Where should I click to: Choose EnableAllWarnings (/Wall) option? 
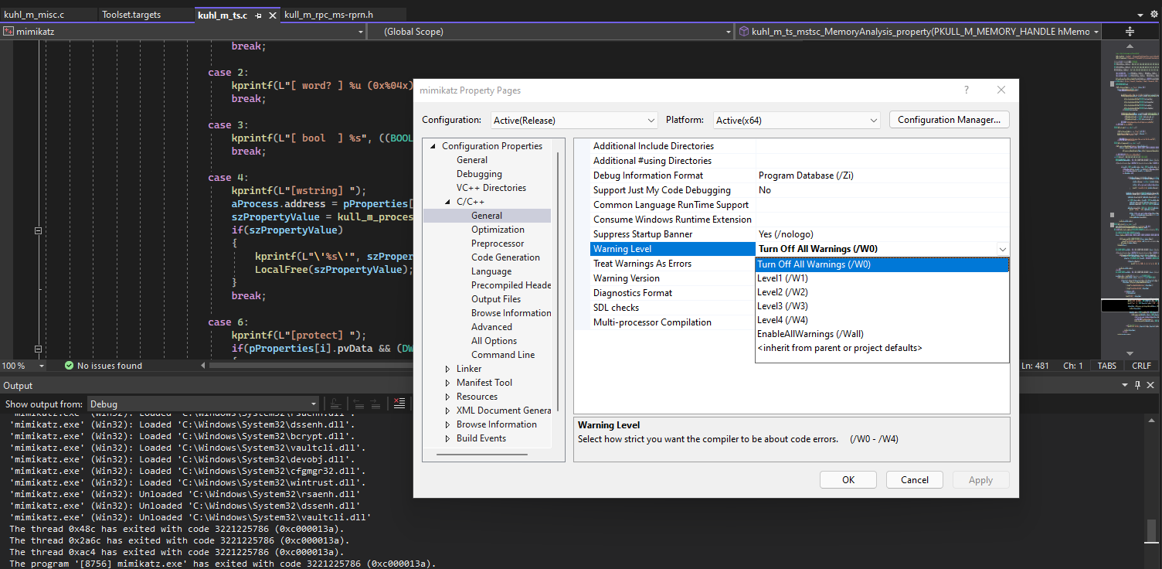882,334
